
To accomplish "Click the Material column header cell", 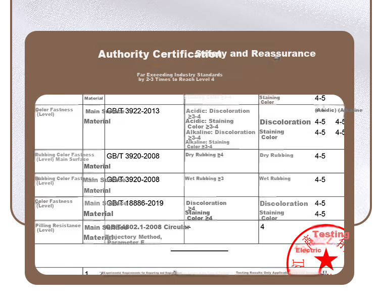I will [94, 100].
